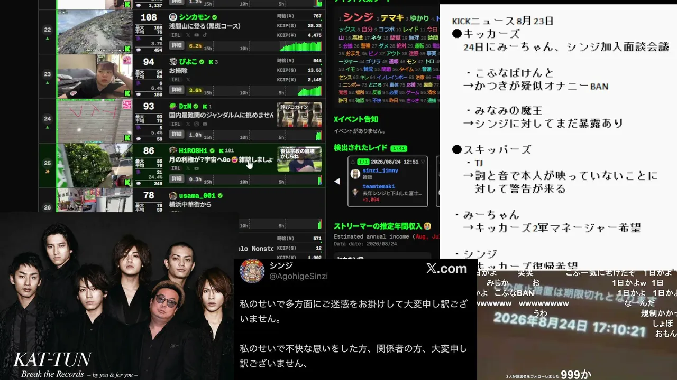Viewport: 677px width, 380px height.
Task: Open DrM channel name link
Action: point(185,106)
